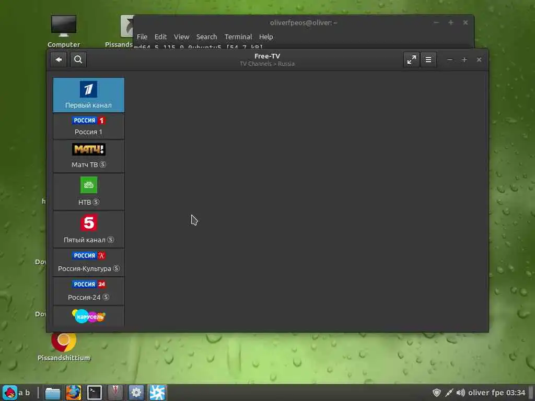This screenshot has width=535, height=401.
Task: Toggle fullscreen in Free-TV
Action: pos(412,60)
